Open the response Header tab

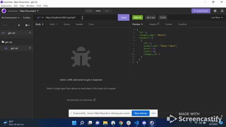point(154,24)
